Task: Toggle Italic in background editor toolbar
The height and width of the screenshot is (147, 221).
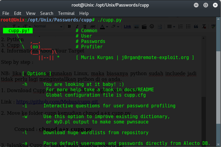Action: point(77,27)
